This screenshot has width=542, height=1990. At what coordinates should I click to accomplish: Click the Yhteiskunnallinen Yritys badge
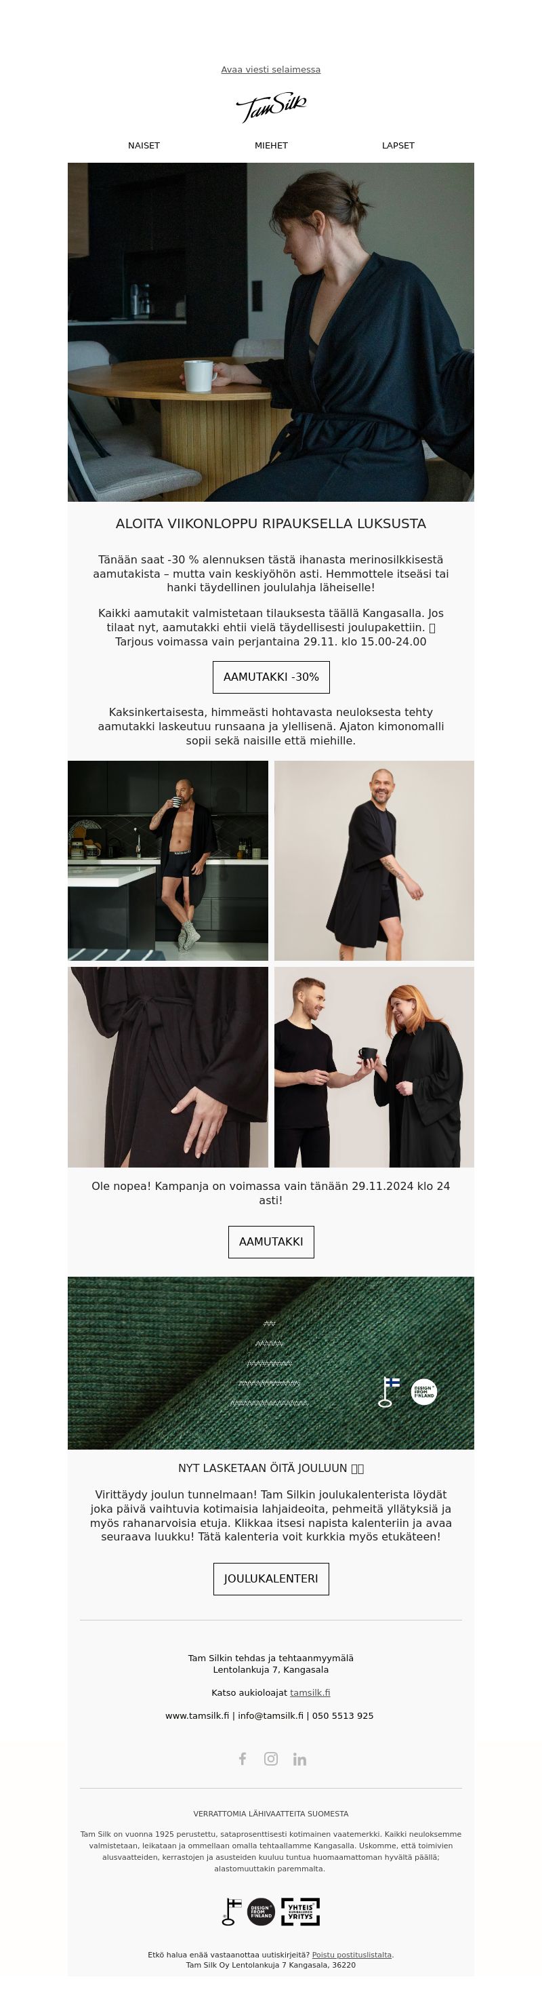point(300,1911)
